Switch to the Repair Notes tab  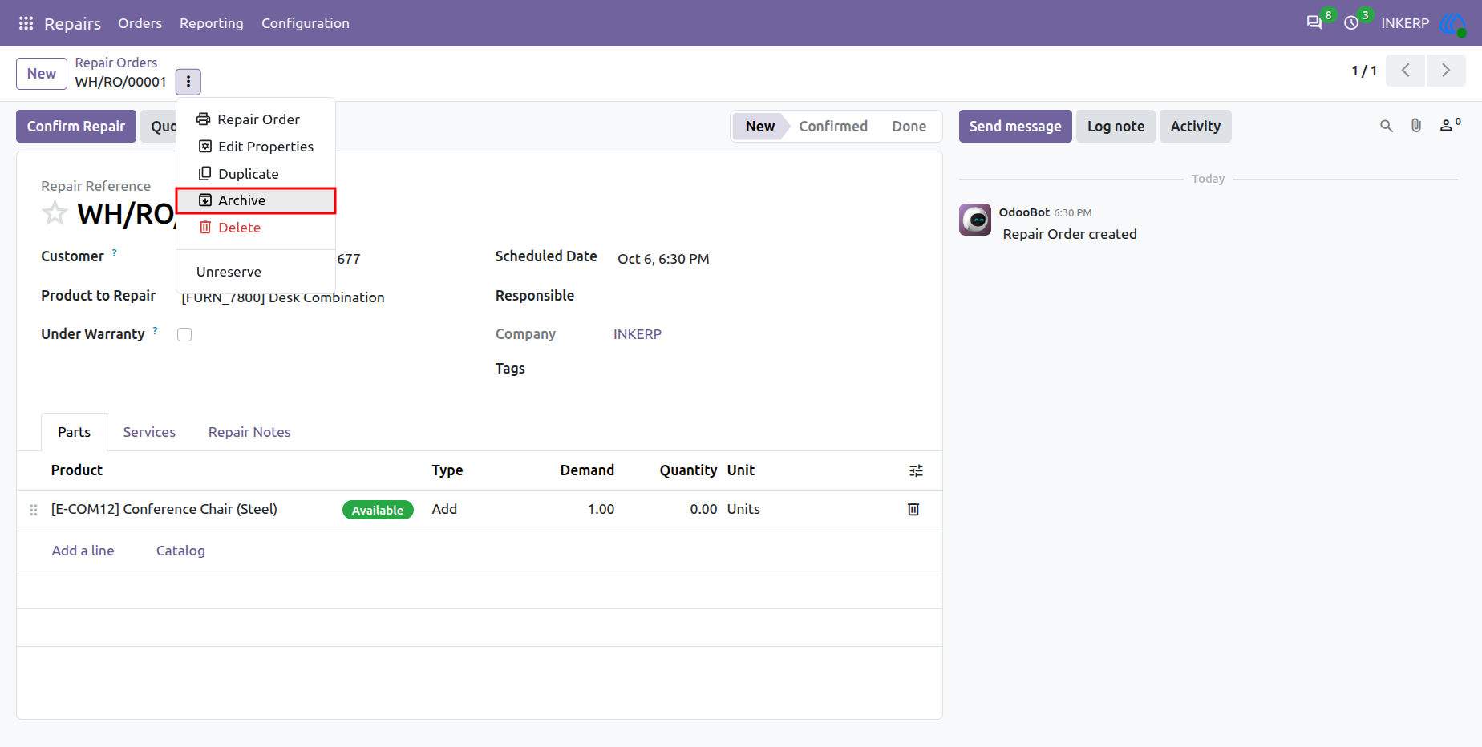click(249, 432)
